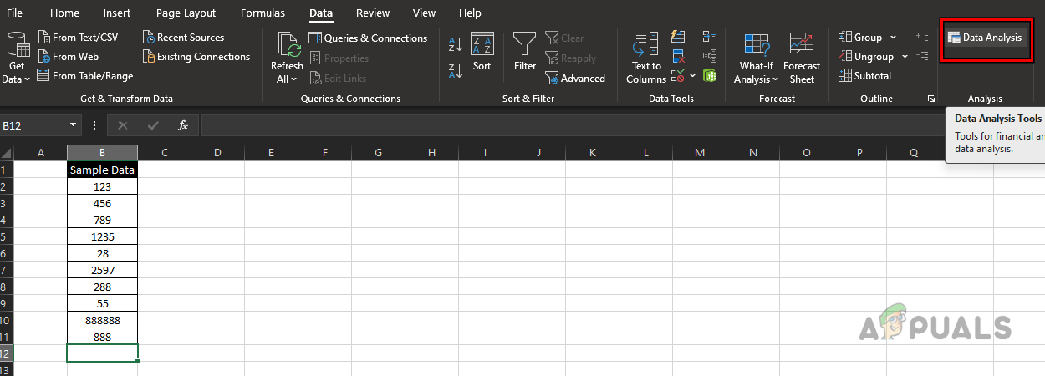
Task: Open the Get Data dropdown
Action: tap(16, 57)
